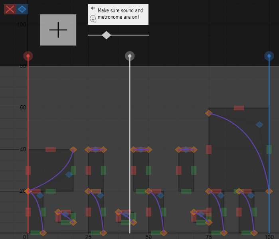Click the speaker sound icon in the tooltip

93,8
